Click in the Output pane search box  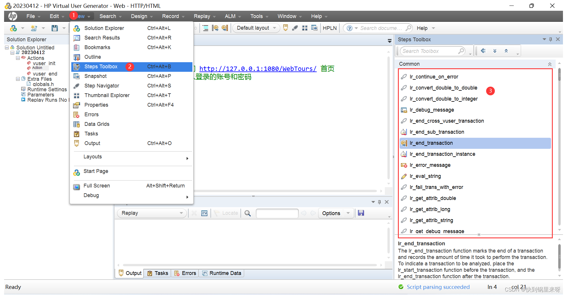(x=277, y=213)
